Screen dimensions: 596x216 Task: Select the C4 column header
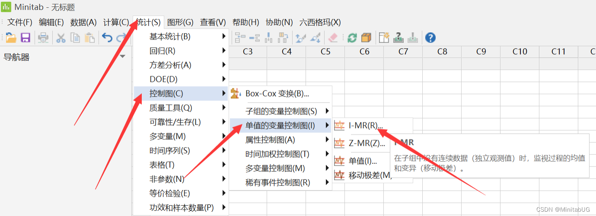tap(287, 52)
